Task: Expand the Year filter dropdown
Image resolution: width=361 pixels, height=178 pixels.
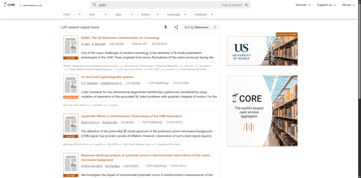Action: 98,14
